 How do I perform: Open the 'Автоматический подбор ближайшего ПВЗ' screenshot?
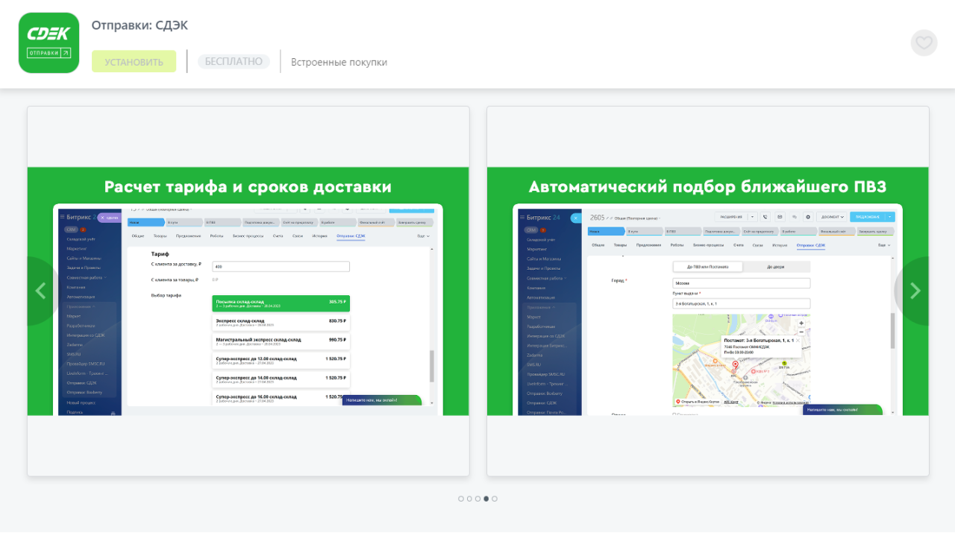[708, 291]
